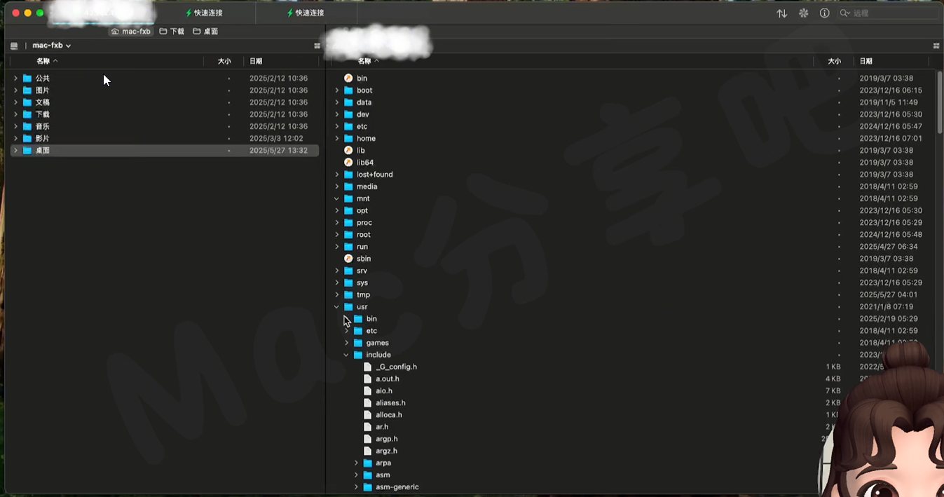944x497 pixels.
Task: Click the lost+found folder icon
Action: coord(348,175)
